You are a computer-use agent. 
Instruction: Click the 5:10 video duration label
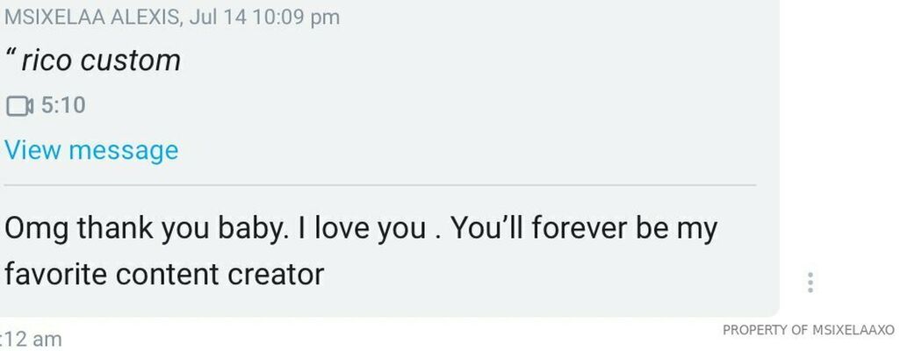[63, 106]
